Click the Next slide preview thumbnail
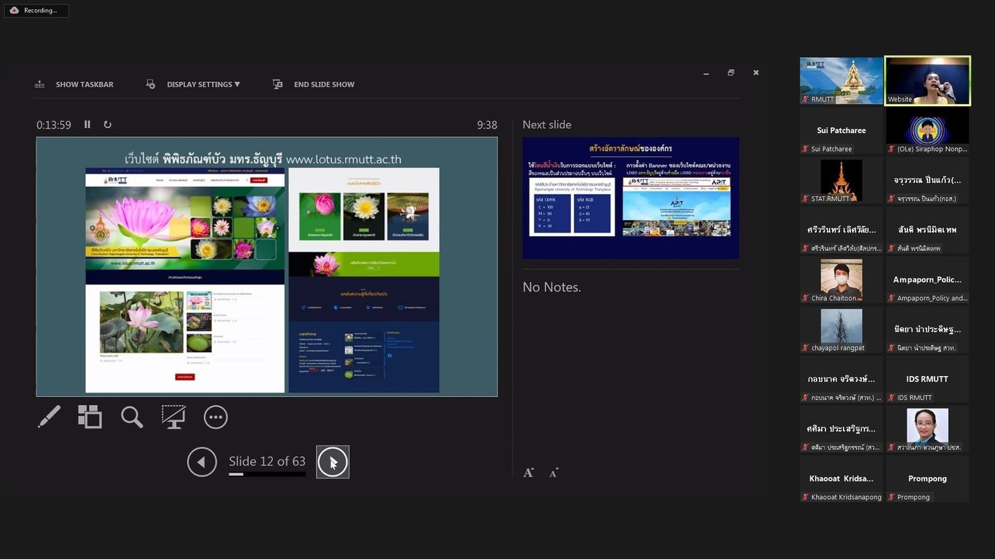The height and width of the screenshot is (559, 995). 630,197
